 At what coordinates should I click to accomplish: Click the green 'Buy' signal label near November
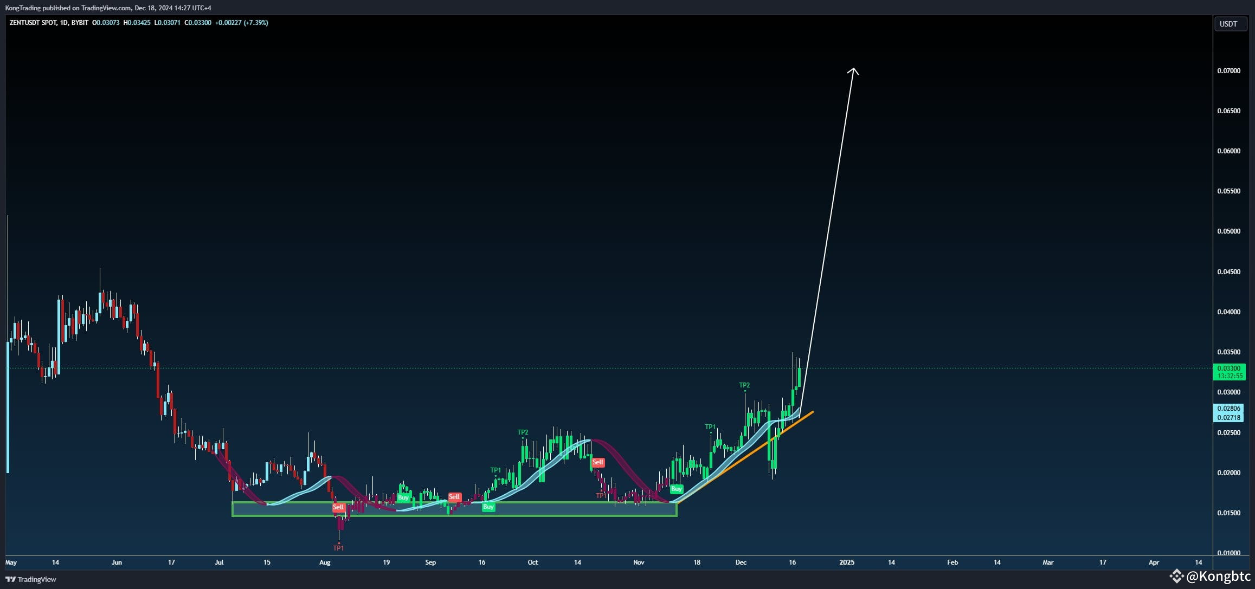pyautogui.click(x=677, y=488)
